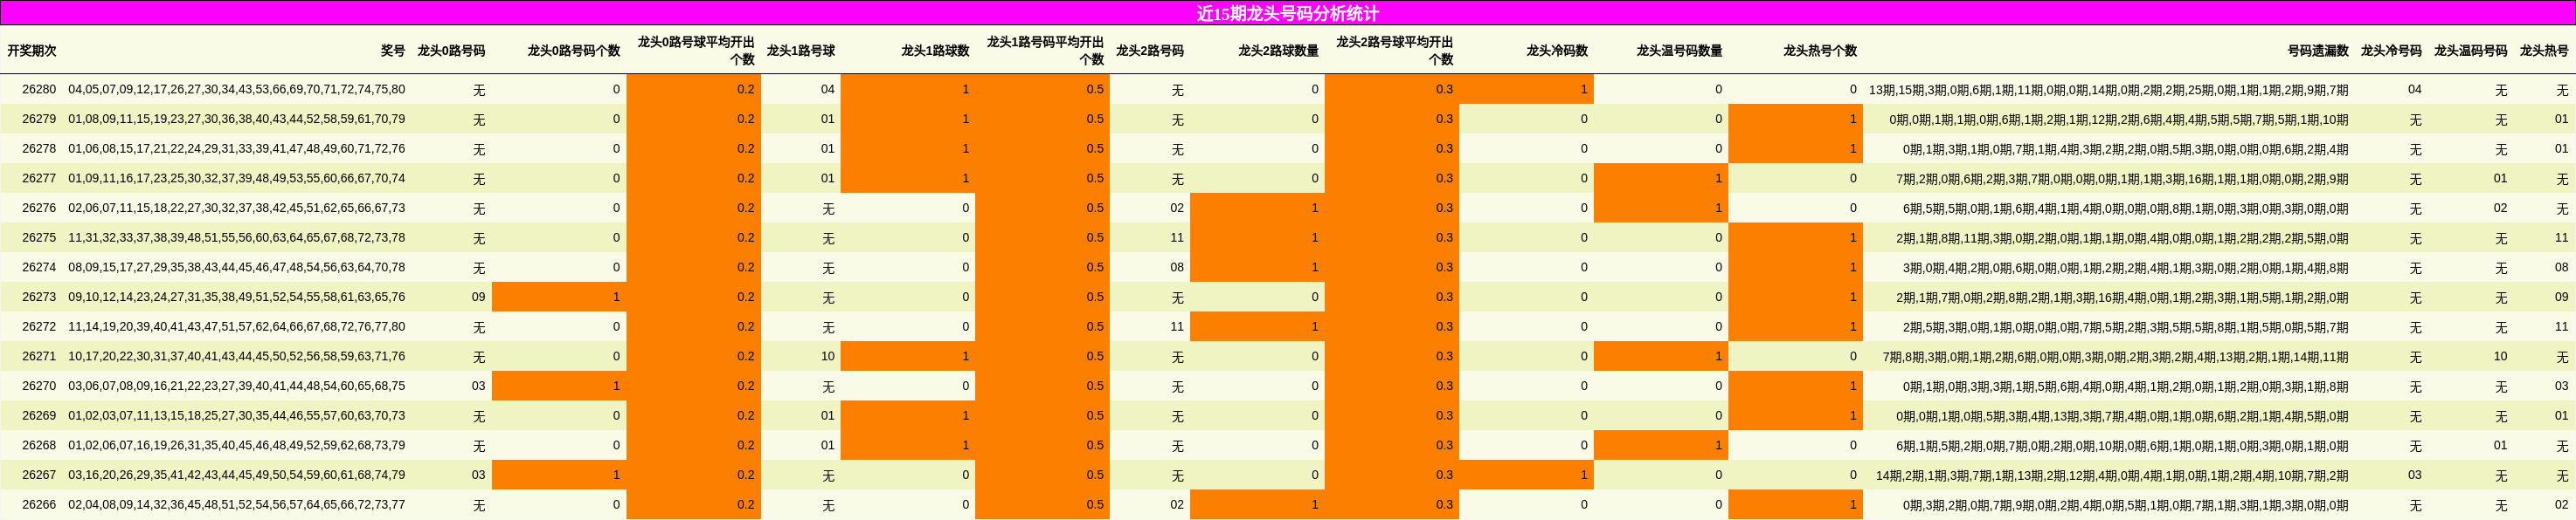The width and height of the screenshot is (2576, 520).
Task: Select period cell 26276
Action: [39, 209]
